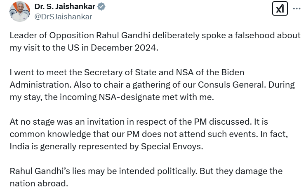Viewport: 306px width, 195px height.
Task: Click the blue verified badge icon
Action: [101, 7]
